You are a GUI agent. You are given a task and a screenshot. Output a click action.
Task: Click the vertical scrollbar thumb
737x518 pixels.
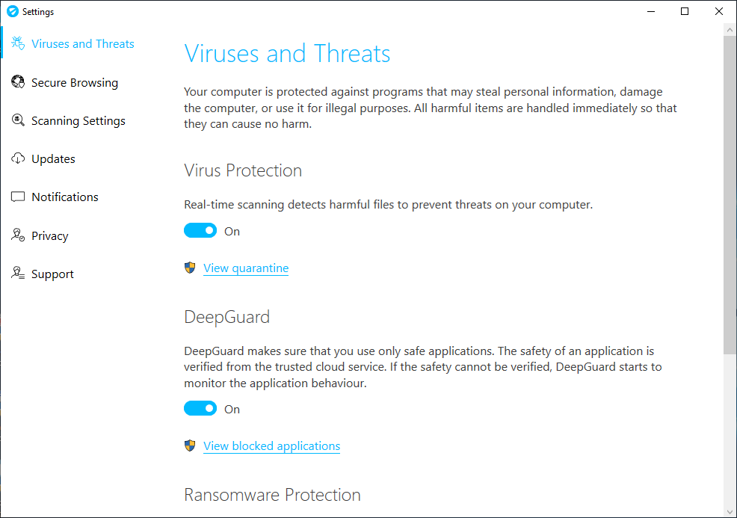tap(730, 194)
